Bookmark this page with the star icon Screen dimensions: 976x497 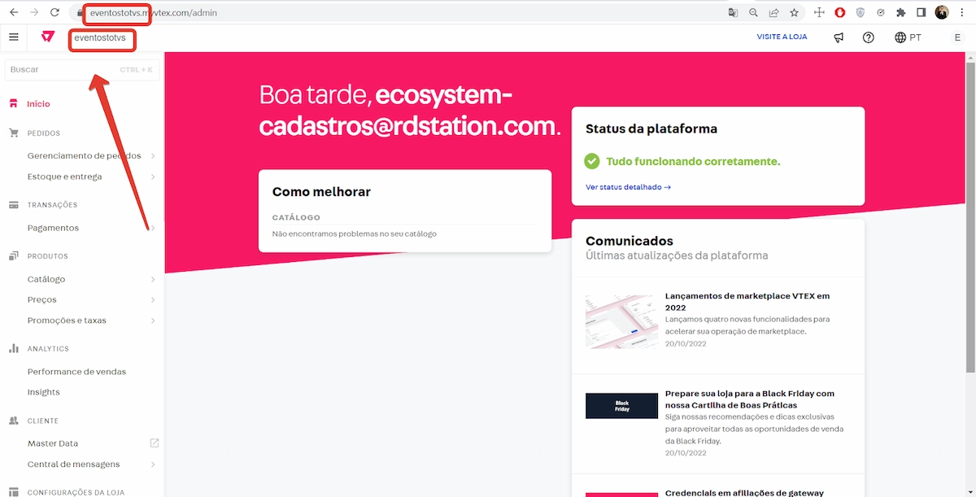click(x=794, y=12)
